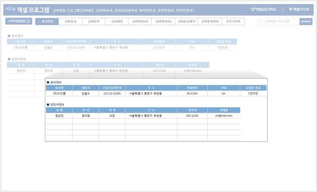This screenshot has width=317, height=192.
Task: Select the ch@mail.com email cell in popup
Action: point(224,115)
